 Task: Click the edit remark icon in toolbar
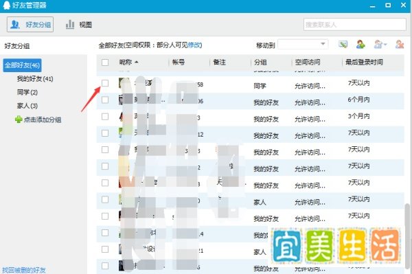343,44
